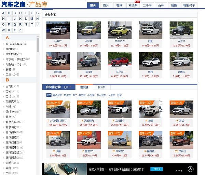Open the 柯米克 car thumbnail
This screenshot has width=205, height=175.
pyautogui.click(x=89, y=30)
